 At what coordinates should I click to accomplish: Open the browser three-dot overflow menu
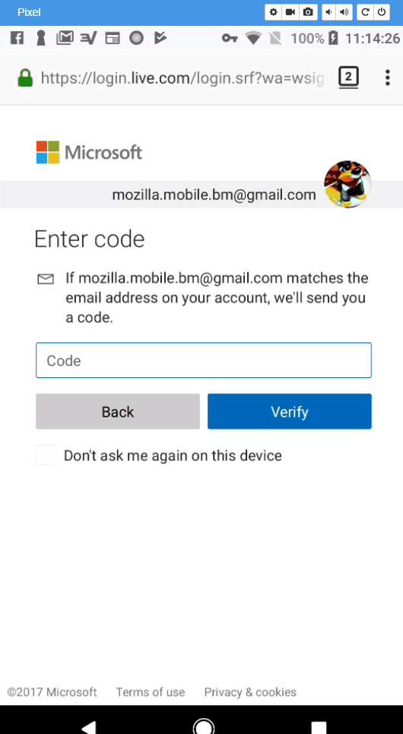(388, 78)
